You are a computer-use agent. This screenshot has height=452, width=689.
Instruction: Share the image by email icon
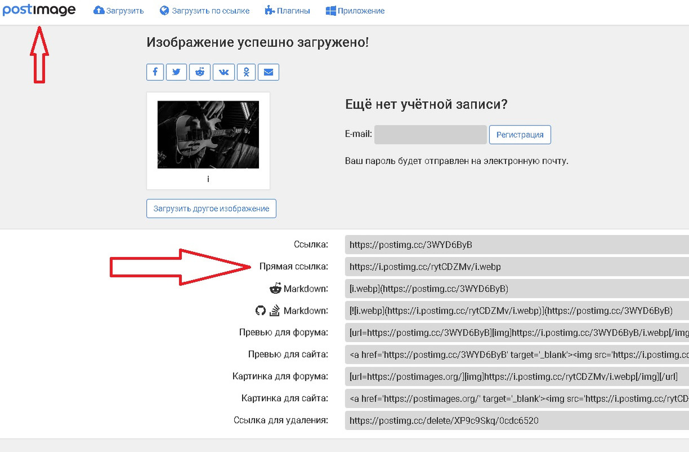[x=269, y=72]
